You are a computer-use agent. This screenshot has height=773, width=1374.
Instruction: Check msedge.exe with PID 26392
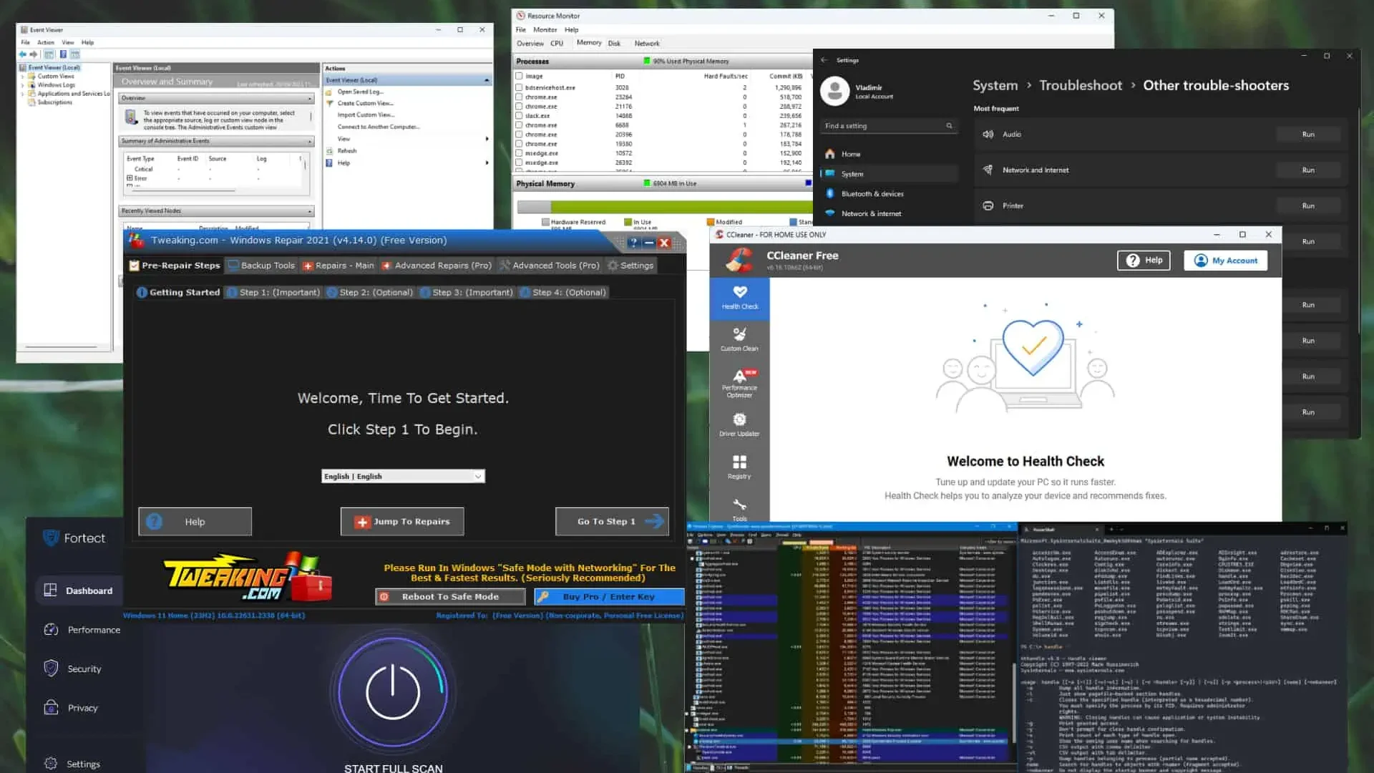pyautogui.click(x=520, y=162)
